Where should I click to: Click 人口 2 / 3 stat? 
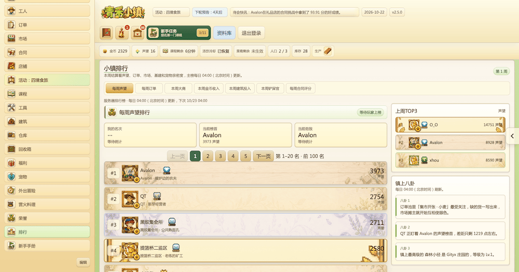click(x=279, y=51)
